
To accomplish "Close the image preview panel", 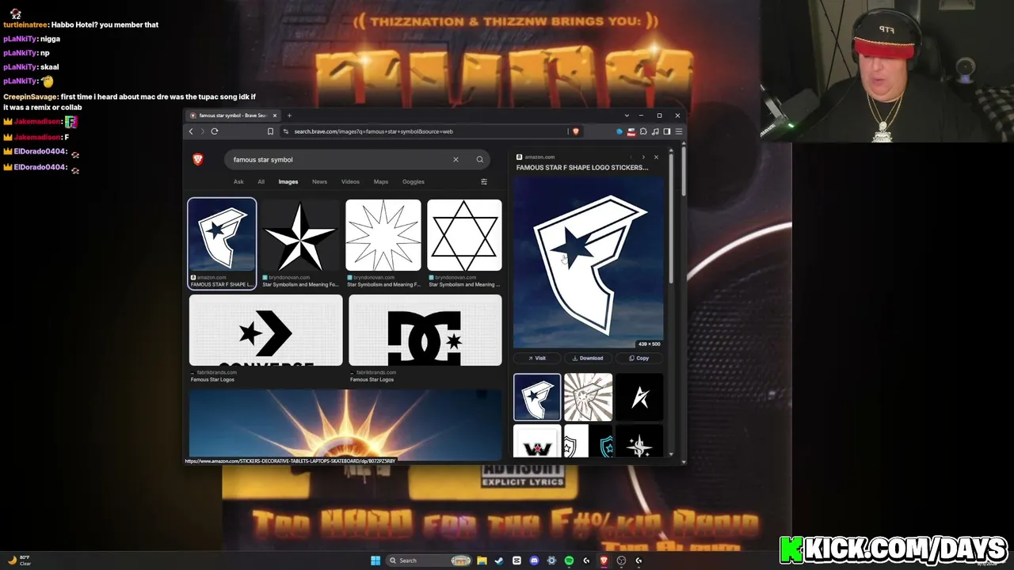I will pyautogui.click(x=656, y=157).
